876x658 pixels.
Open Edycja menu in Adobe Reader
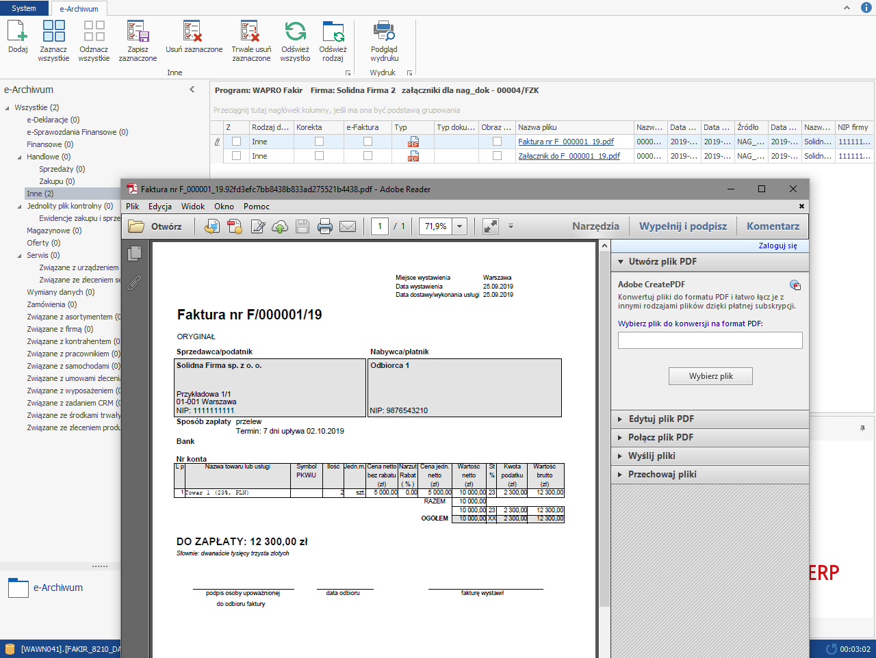coord(160,207)
